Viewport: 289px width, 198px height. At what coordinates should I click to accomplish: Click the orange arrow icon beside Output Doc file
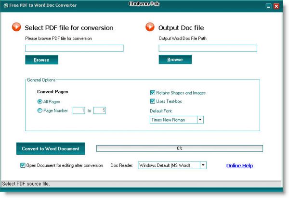(x=150, y=27)
